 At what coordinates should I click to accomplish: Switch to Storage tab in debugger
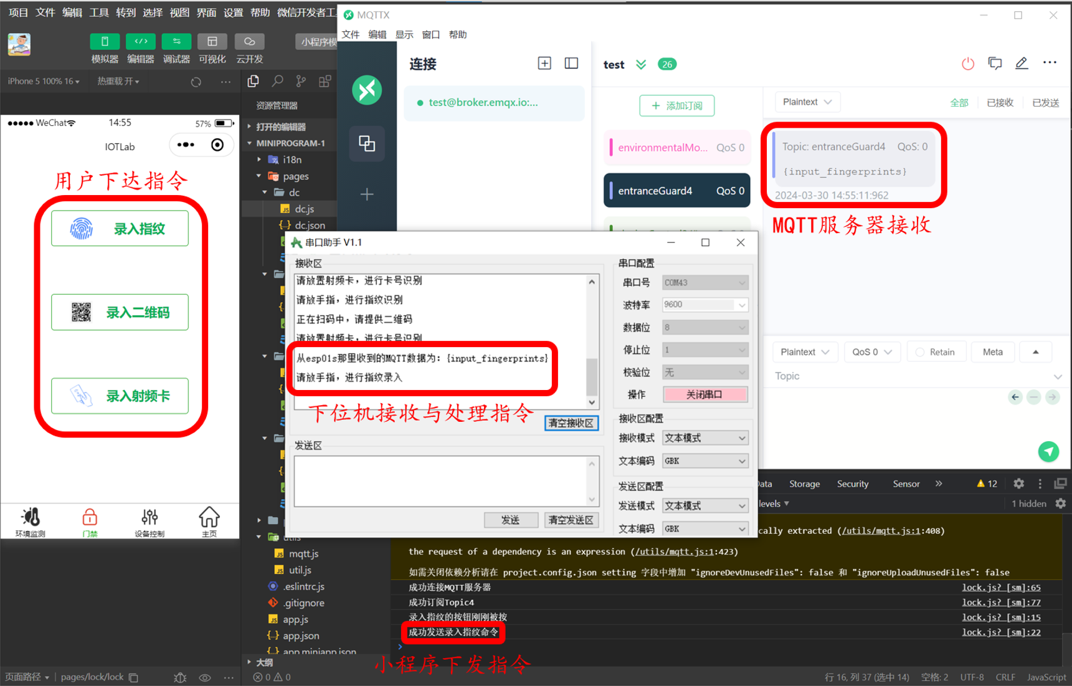(x=804, y=484)
